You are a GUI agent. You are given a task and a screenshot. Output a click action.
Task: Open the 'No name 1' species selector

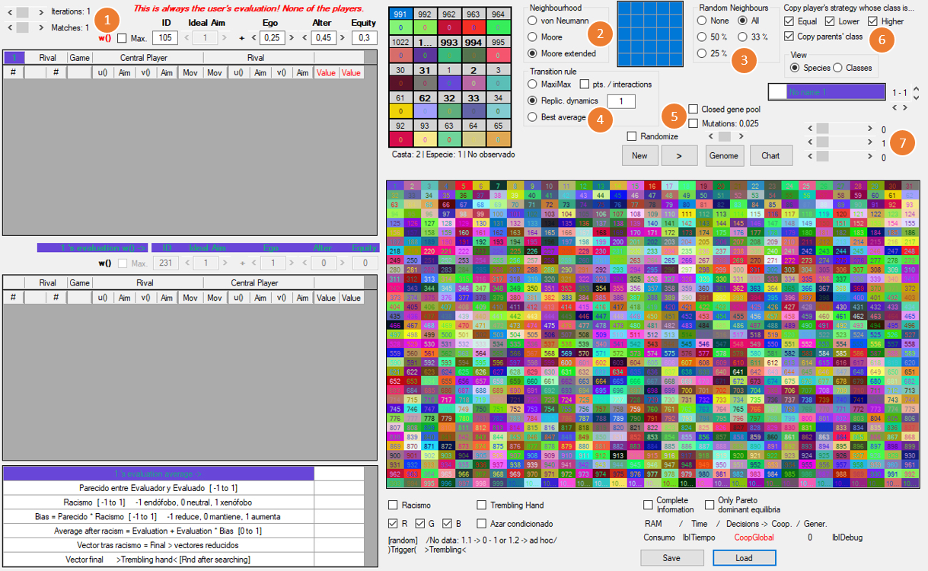tap(826, 92)
